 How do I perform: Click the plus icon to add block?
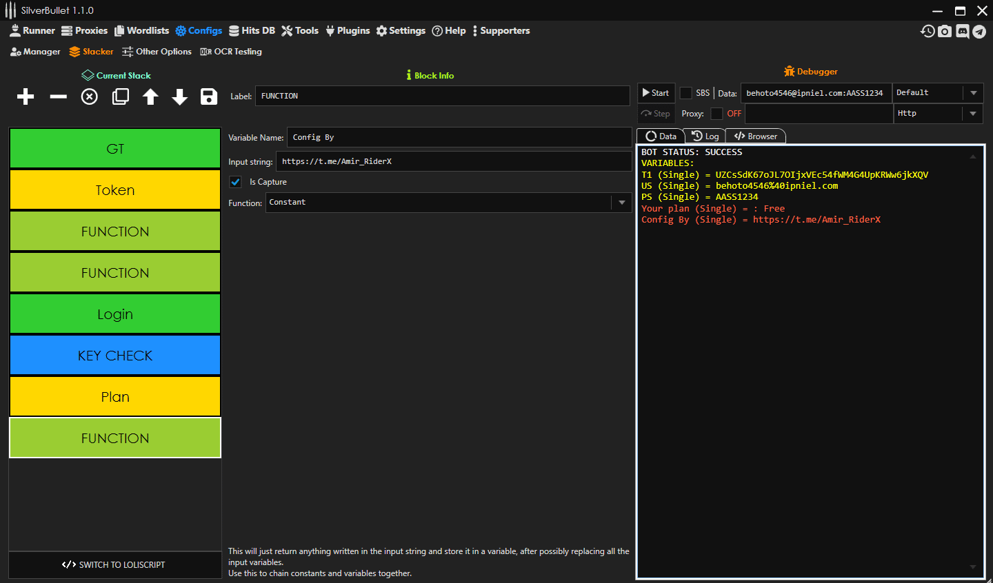tap(26, 96)
